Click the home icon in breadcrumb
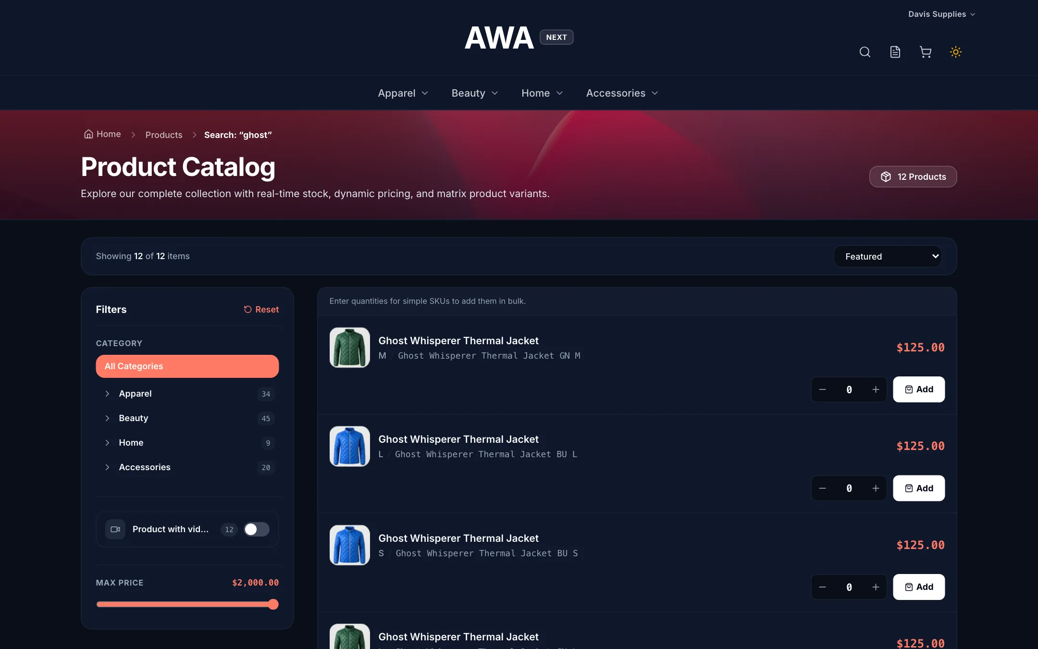This screenshot has height=649, width=1038. tap(88, 134)
